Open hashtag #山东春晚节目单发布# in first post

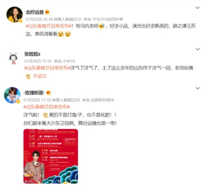(49, 26)
